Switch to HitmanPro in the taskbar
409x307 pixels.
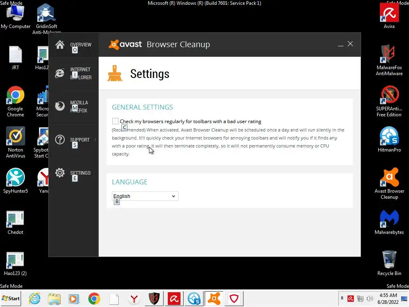pyautogui.click(x=194, y=298)
